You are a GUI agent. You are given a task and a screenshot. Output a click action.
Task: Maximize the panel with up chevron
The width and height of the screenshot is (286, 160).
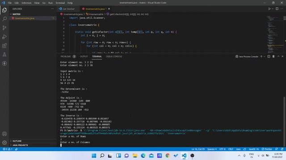tap(278, 56)
